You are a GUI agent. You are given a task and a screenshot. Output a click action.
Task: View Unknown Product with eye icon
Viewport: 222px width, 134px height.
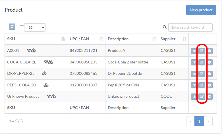194,97
